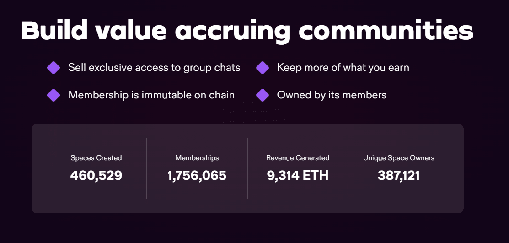Select Membership is immutable on chain text

(151, 95)
